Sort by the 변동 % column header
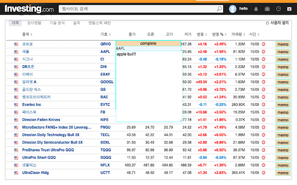This screenshot has width=297, height=185. (219, 34)
